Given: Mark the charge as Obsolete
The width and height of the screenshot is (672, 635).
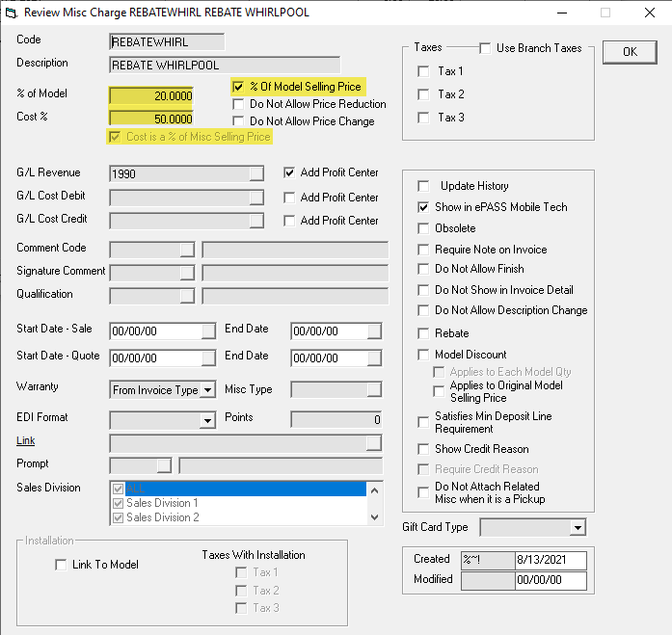Looking at the screenshot, I should click(x=423, y=228).
